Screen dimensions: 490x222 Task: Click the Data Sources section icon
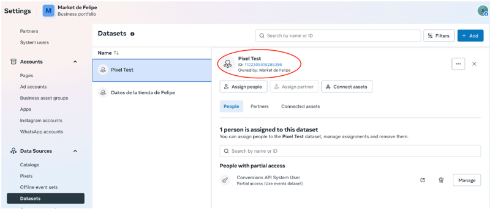pos(13,151)
